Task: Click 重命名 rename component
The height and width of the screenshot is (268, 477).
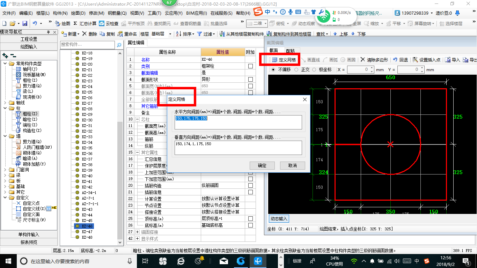Action: 127,34
